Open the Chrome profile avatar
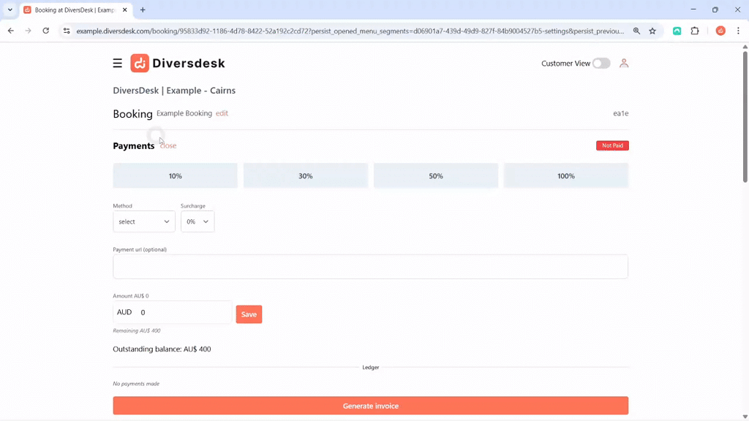This screenshot has width=749, height=421. [x=720, y=31]
